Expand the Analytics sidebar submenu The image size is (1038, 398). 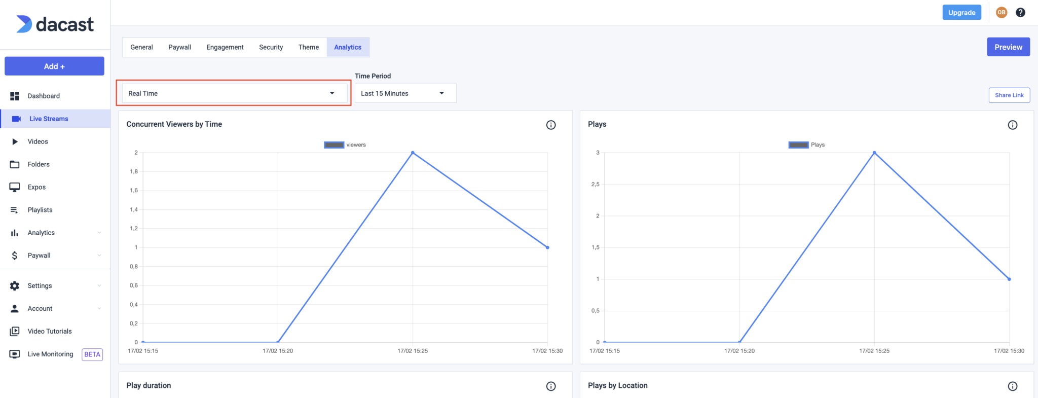click(x=99, y=233)
